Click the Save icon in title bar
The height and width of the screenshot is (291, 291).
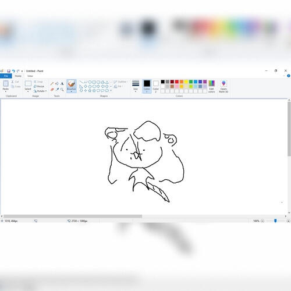[x=9, y=71]
